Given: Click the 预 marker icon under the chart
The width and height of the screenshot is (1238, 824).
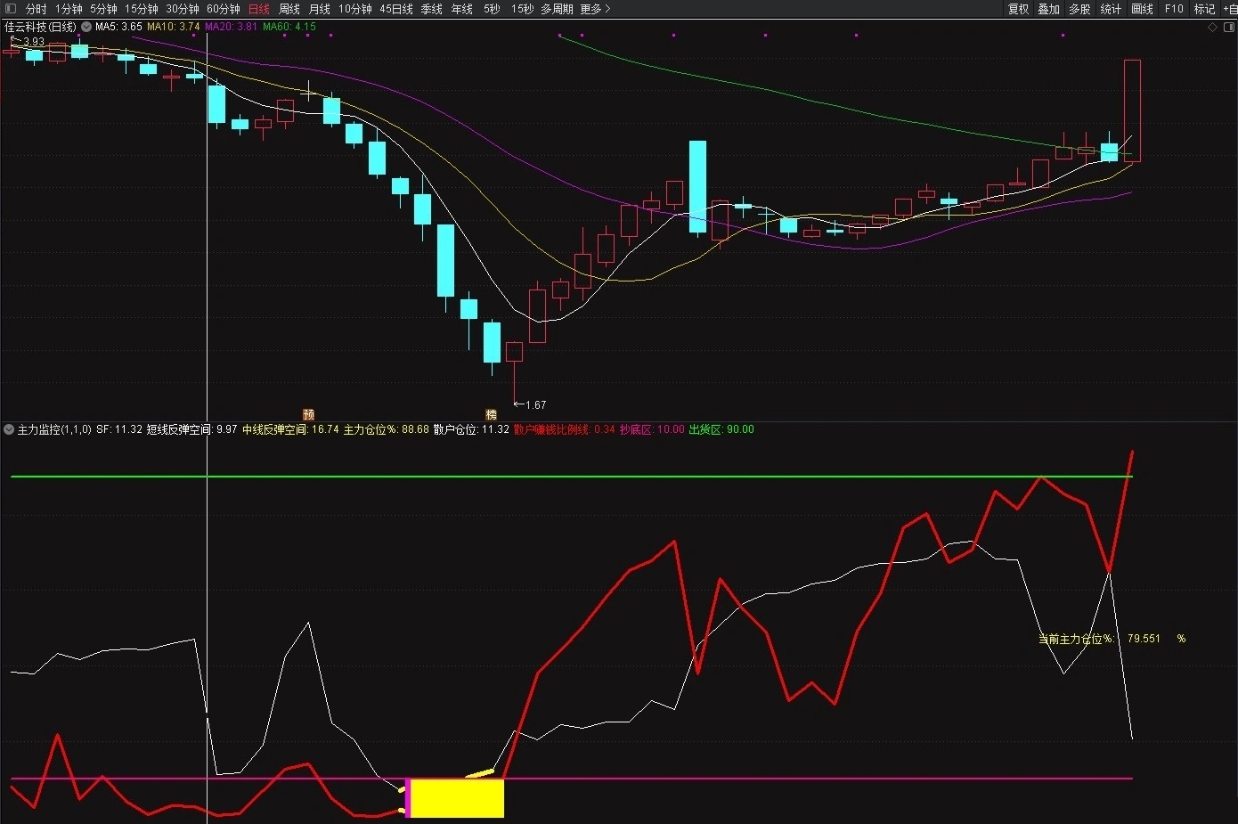Looking at the screenshot, I should tap(309, 414).
